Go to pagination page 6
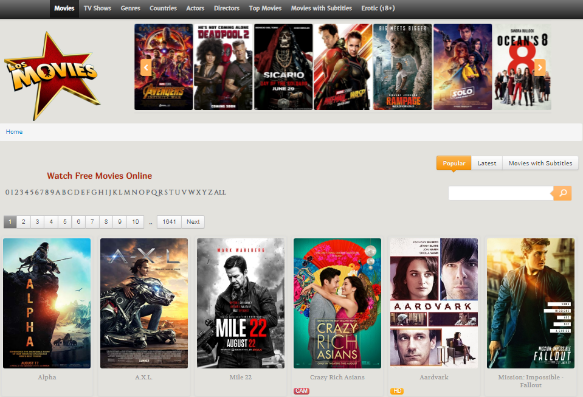 coord(78,222)
